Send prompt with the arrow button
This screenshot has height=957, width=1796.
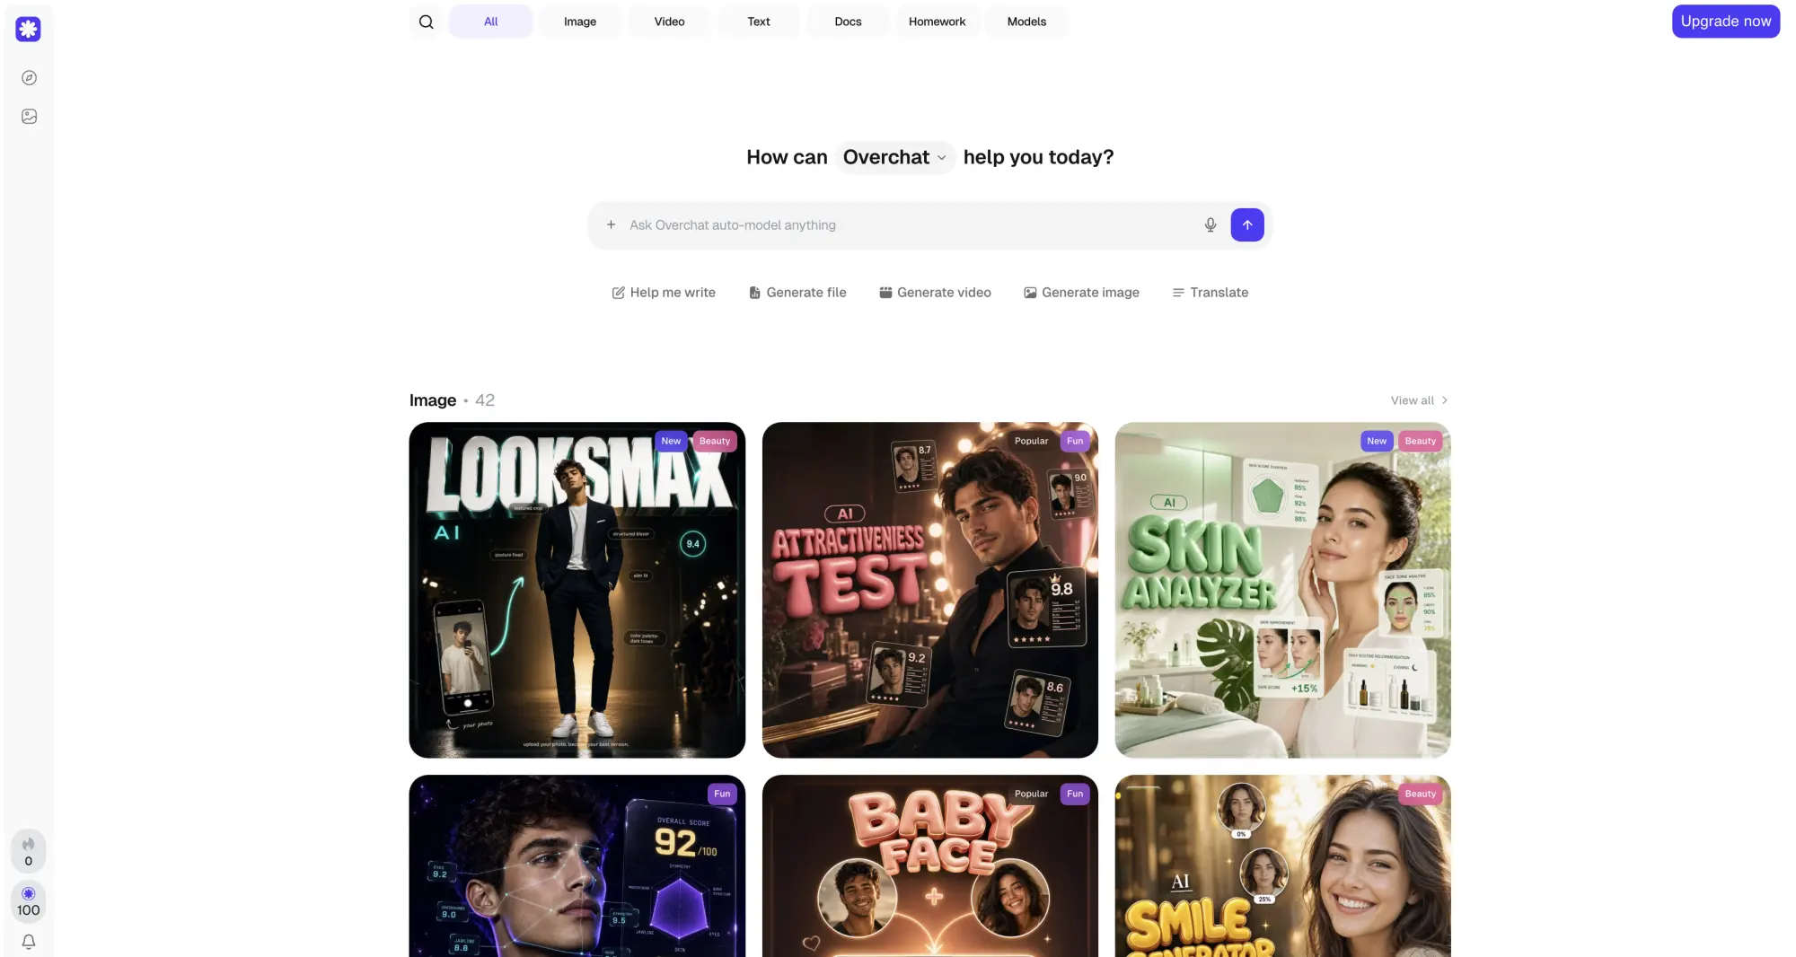pyautogui.click(x=1247, y=224)
